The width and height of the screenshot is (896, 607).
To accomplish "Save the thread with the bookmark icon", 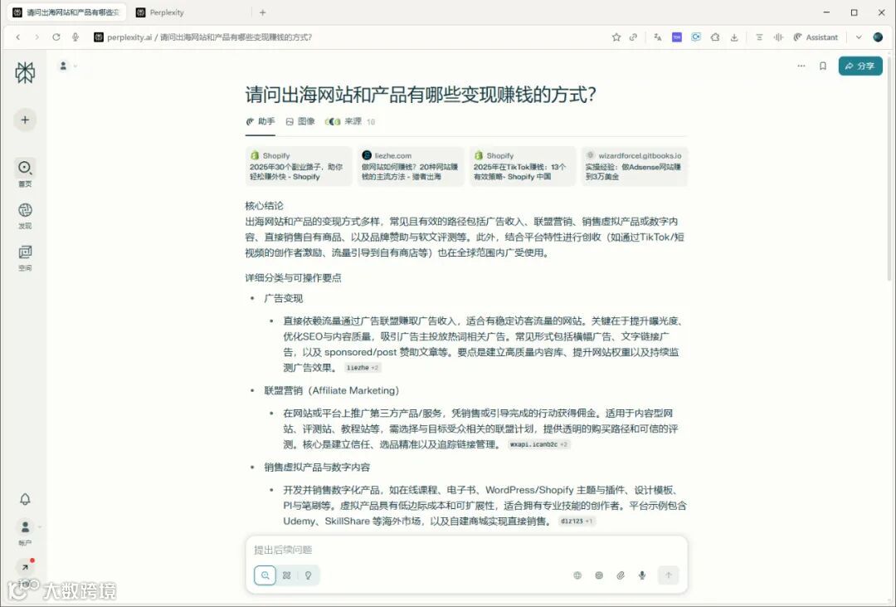I will 823,66.
